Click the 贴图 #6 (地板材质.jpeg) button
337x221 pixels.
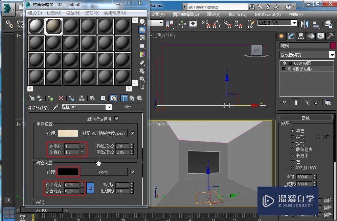click(104, 133)
